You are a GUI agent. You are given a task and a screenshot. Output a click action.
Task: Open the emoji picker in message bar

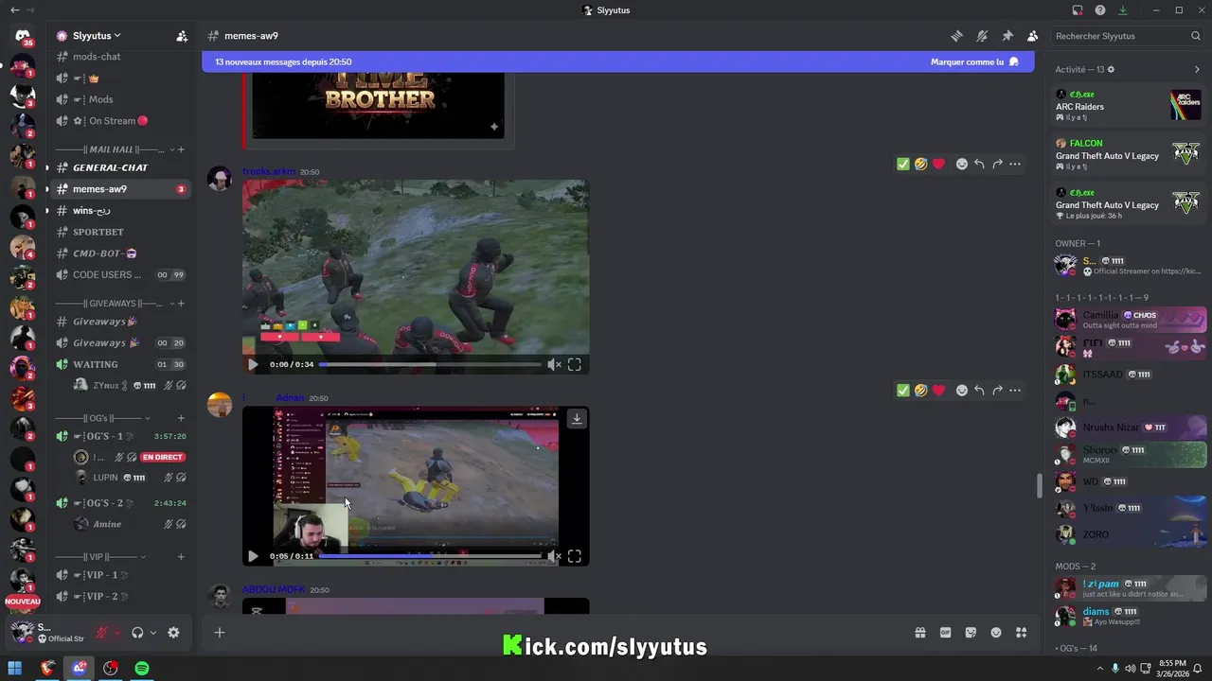[996, 633]
